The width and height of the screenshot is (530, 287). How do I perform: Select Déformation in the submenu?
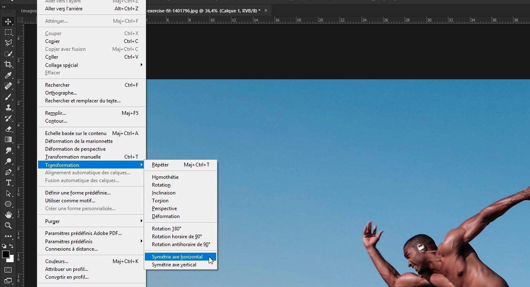point(181,216)
